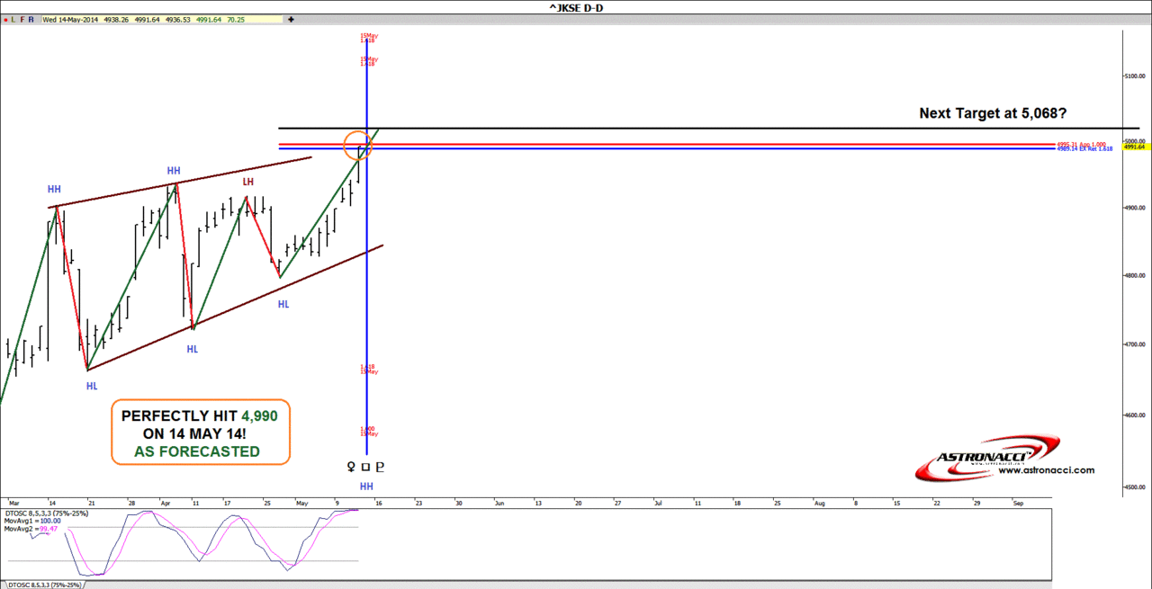Click the top red 15May 1.618 time label
This screenshot has width=1152, height=589.
(367, 39)
